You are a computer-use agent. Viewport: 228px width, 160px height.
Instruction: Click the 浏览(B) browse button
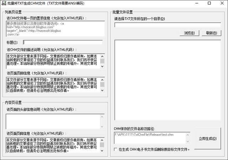pos(189,33)
